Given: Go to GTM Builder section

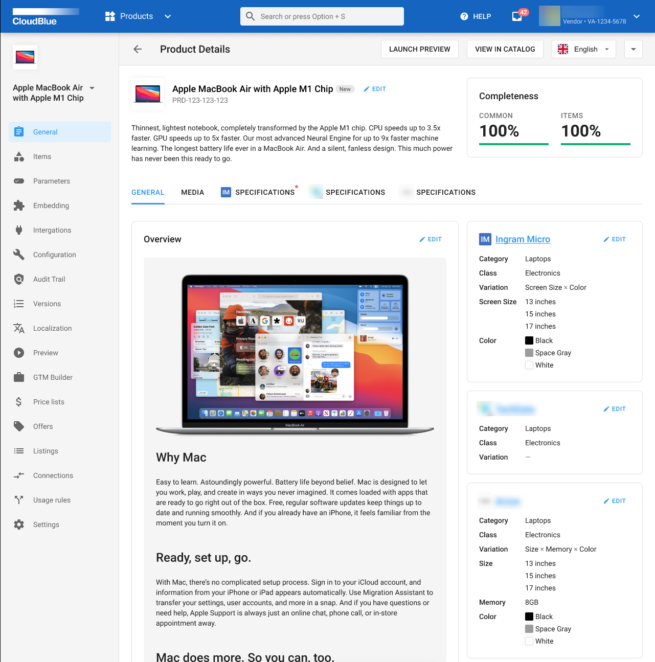Looking at the screenshot, I should pos(53,377).
